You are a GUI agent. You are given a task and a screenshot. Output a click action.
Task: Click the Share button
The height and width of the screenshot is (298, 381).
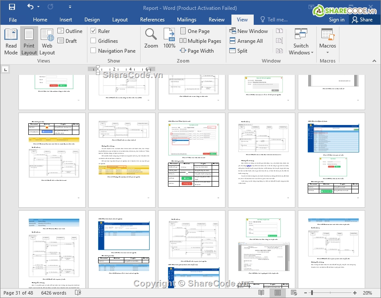[362, 20]
